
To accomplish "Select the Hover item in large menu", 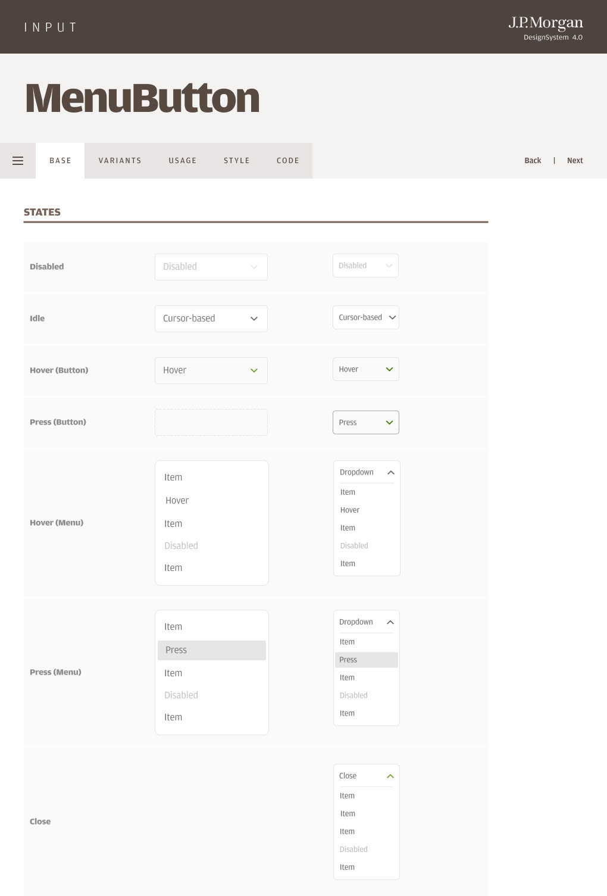I will (177, 501).
